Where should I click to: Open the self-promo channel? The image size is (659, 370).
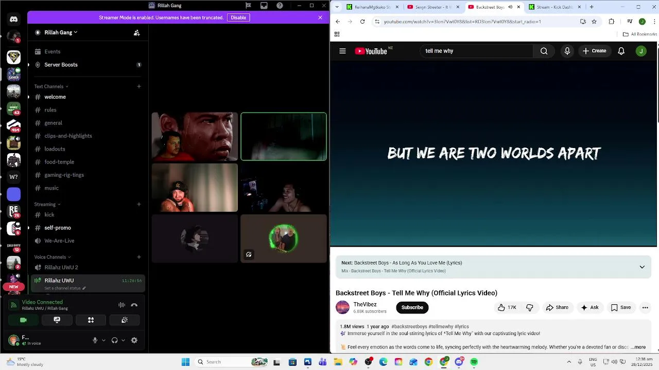click(88, 228)
